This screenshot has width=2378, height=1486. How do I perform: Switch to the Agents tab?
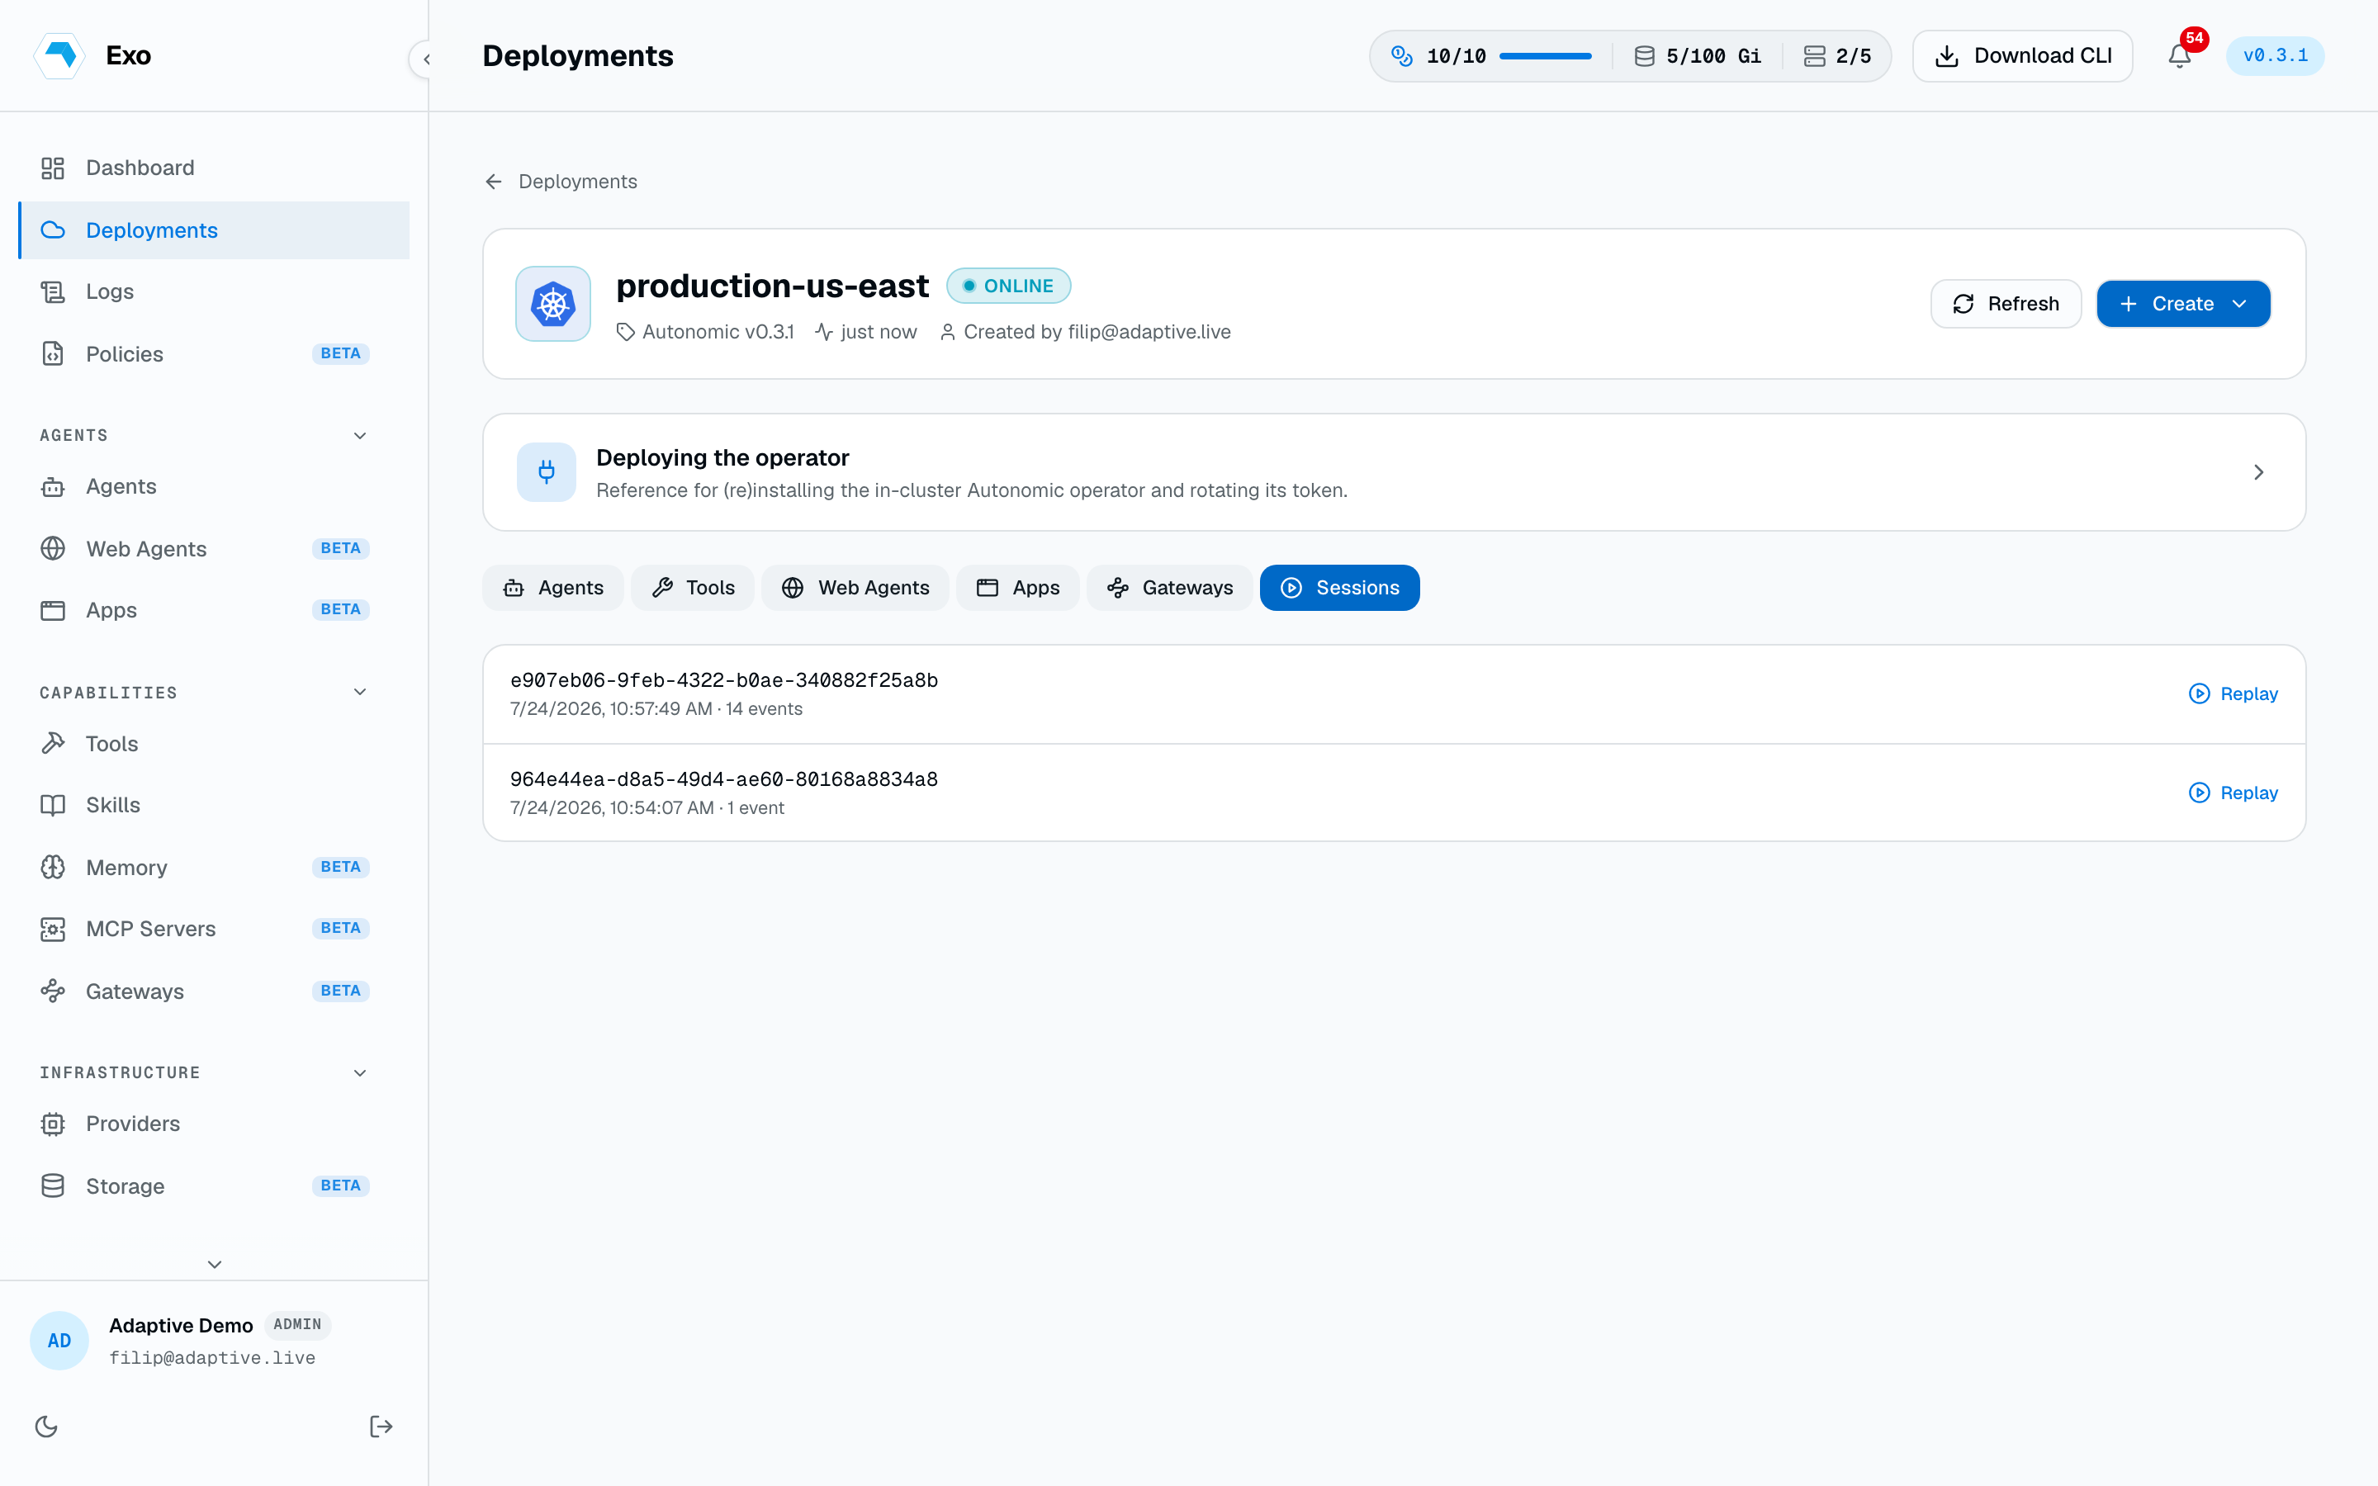pos(553,588)
